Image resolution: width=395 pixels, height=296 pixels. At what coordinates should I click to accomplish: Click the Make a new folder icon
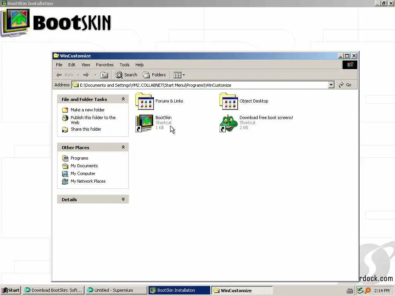[x=65, y=110]
